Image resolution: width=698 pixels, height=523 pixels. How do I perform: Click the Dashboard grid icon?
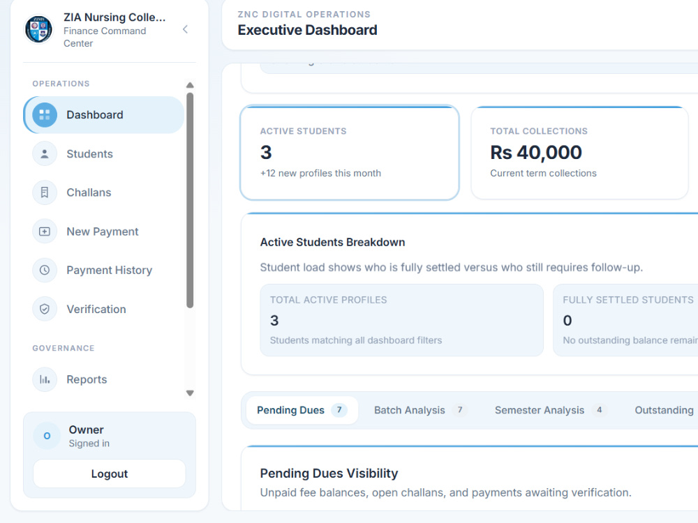(x=45, y=115)
